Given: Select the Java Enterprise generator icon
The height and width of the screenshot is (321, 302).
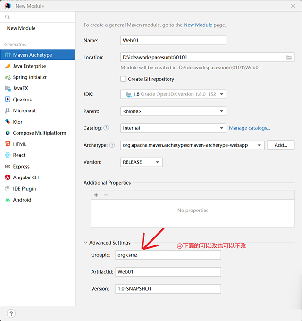Looking at the screenshot, I should (x=8, y=66).
